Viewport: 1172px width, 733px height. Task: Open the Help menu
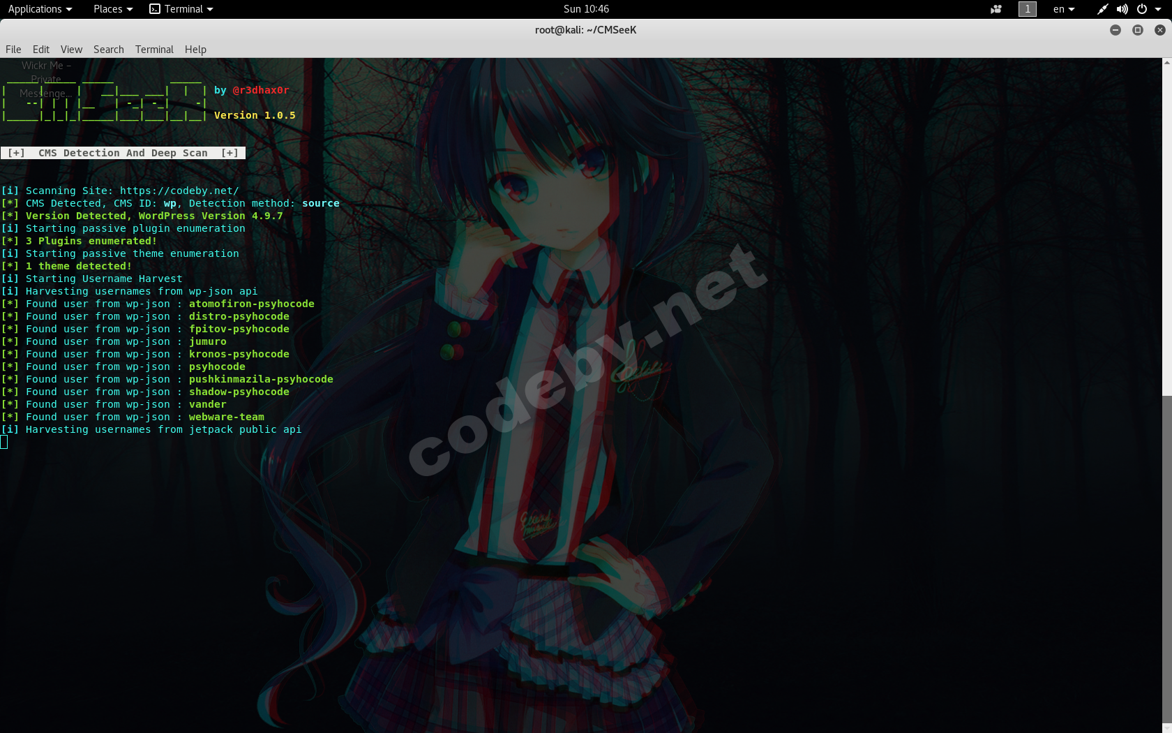tap(195, 50)
